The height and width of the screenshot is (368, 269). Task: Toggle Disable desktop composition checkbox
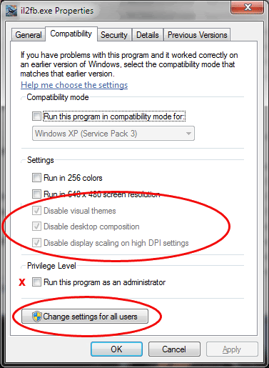(x=36, y=227)
